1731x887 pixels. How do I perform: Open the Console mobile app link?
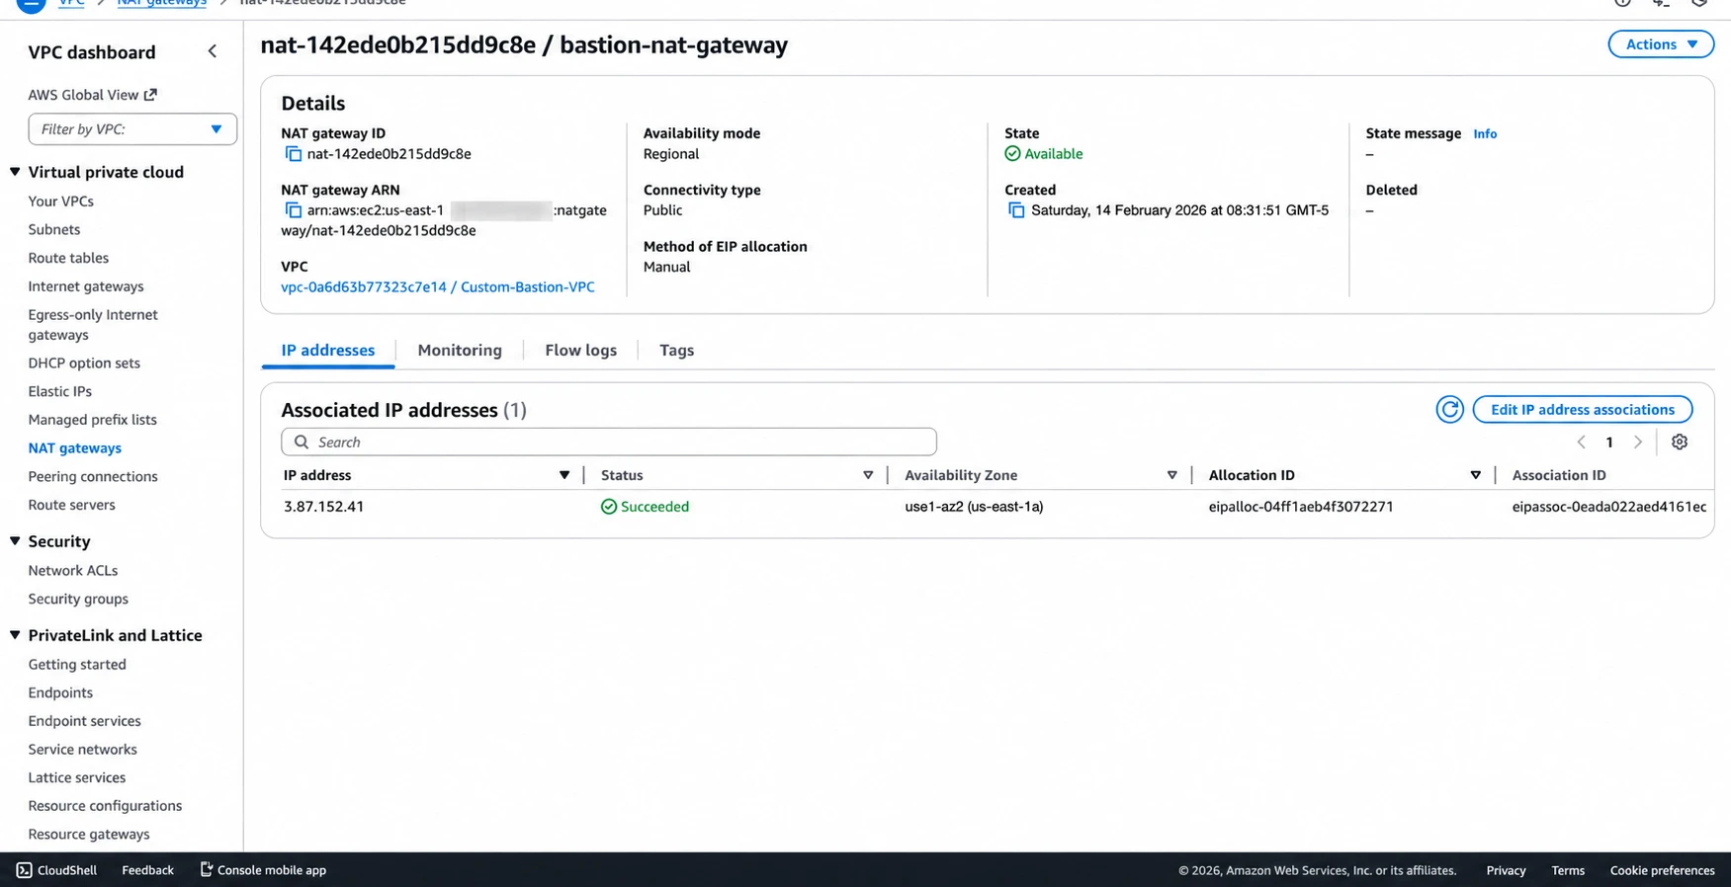263,870
